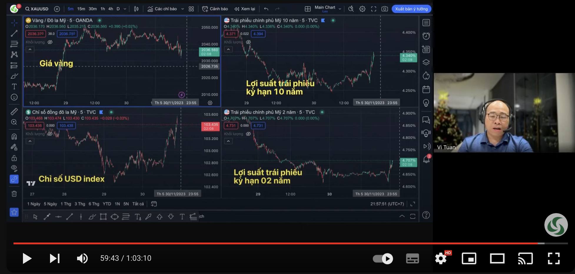Open the emoji icons tool

[14, 97]
